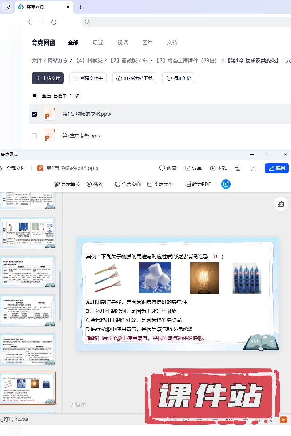Uncheck 第1节 物质的变化.pptx checkbox

(34, 114)
